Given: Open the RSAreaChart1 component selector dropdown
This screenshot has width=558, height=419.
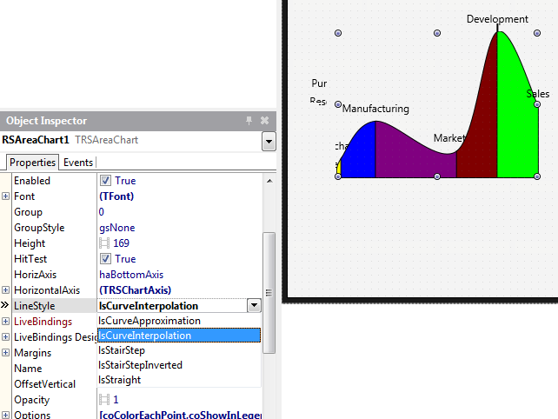Looking at the screenshot, I should coord(269,141).
